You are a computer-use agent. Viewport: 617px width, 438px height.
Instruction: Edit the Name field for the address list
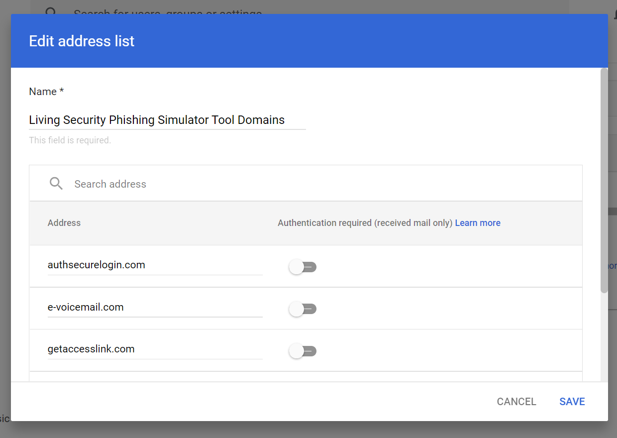tap(167, 120)
